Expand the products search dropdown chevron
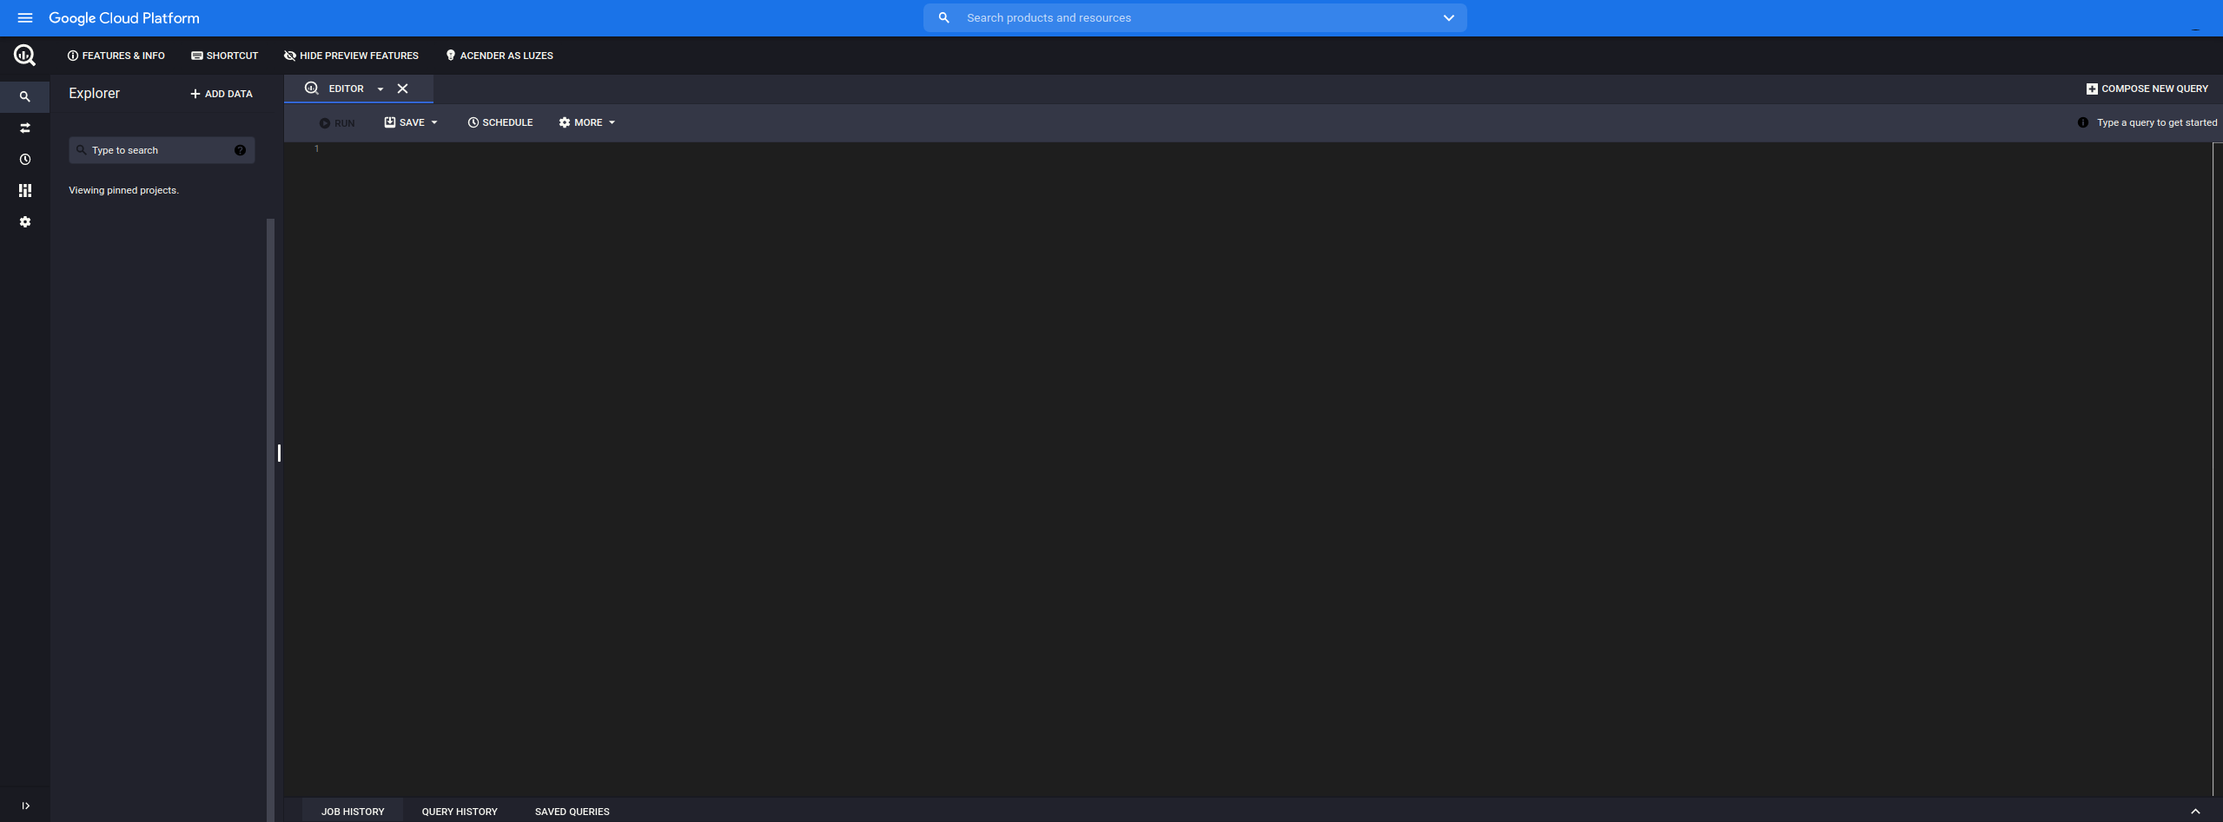The image size is (2223, 822). (x=1447, y=16)
